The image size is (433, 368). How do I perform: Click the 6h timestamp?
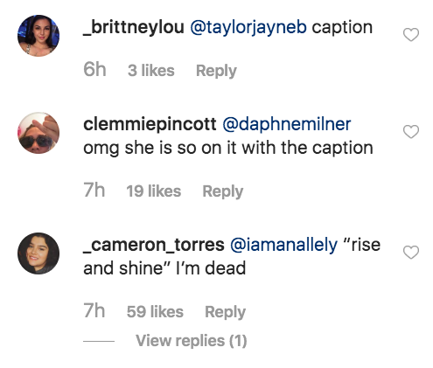click(x=94, y=70)
